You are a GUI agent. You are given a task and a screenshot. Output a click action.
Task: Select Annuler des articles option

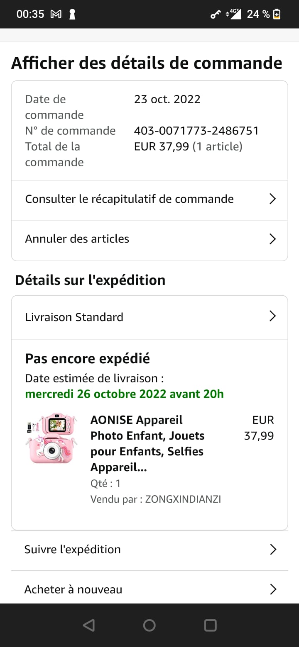click(x=77, y=239)
